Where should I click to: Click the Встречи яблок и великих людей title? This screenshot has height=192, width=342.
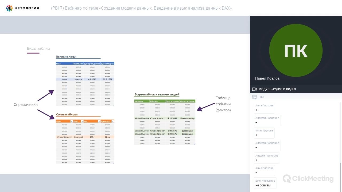(157, 94)
